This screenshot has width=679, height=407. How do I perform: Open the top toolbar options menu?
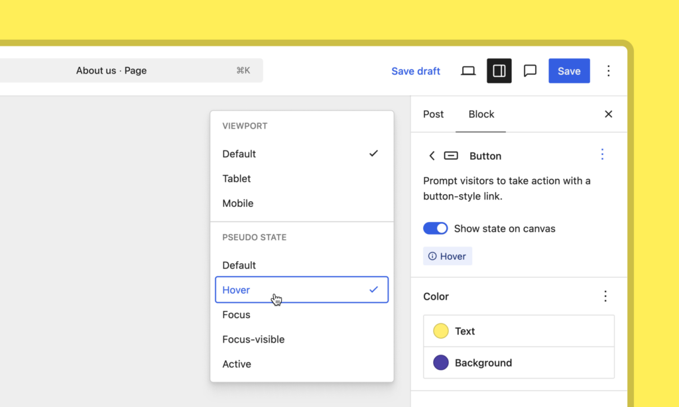point(609,70)
